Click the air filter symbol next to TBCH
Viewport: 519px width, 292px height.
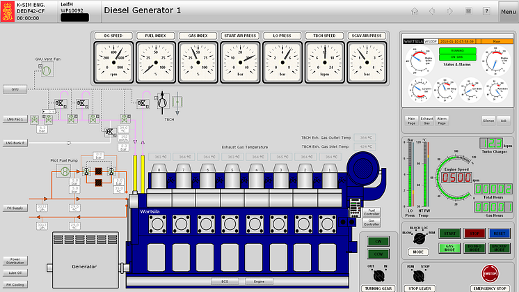[x=177, y=102]
